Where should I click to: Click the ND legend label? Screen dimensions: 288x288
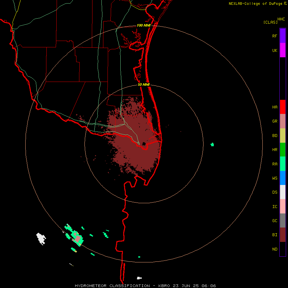[275, 249]
